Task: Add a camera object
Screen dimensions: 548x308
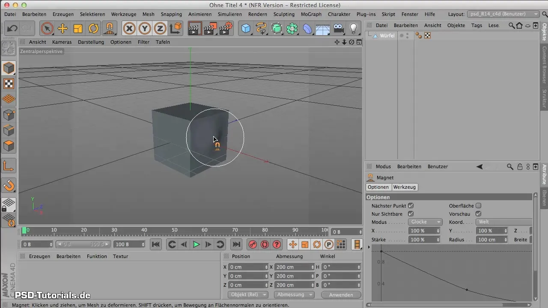Action: [339, 29]
